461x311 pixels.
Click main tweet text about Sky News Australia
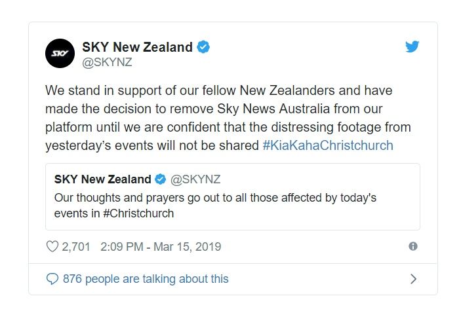pyautogui.click(x=228, y=118)
